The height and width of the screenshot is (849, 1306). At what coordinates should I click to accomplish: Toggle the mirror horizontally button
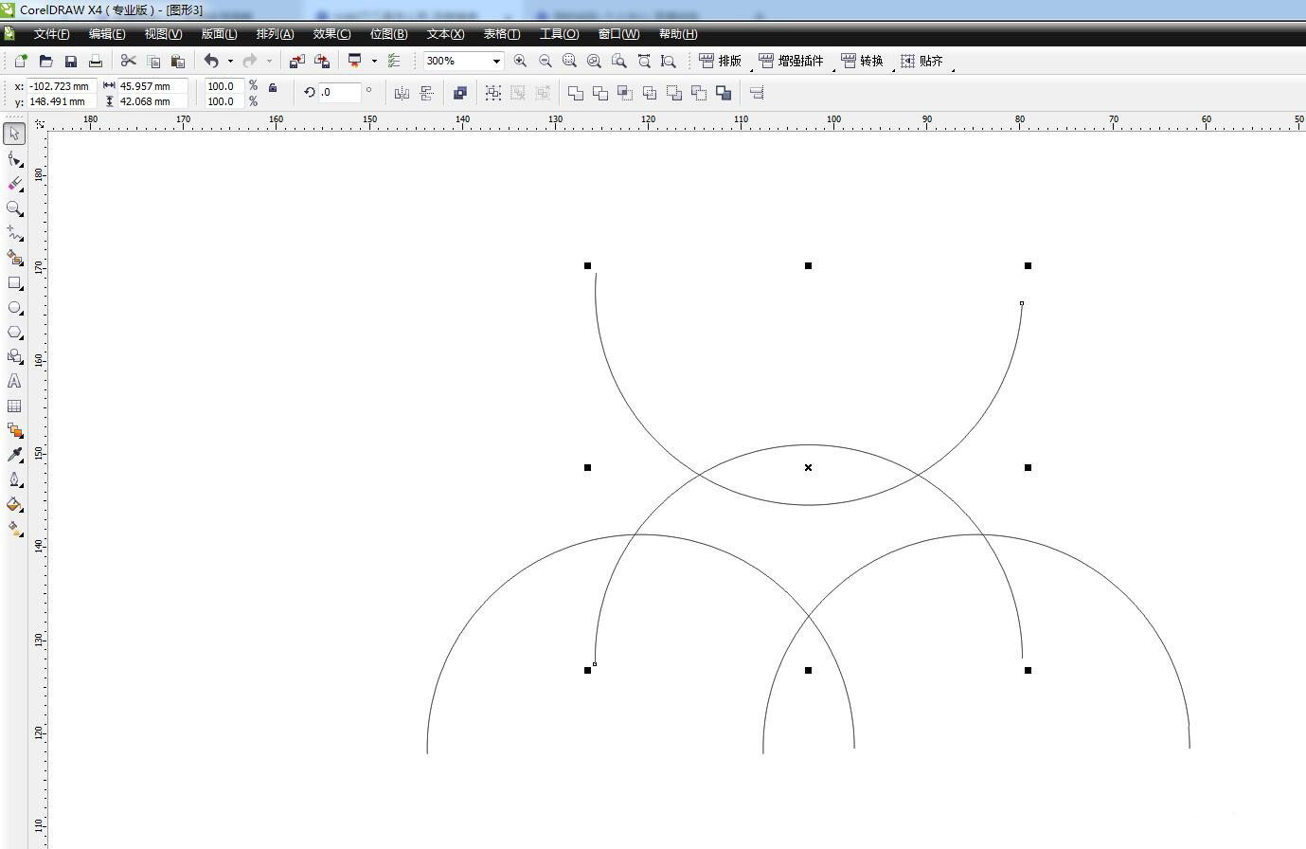(402, 93)
